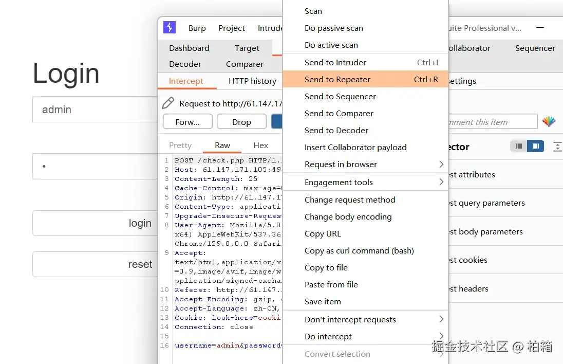Click the Burp Suite lightning logo icon
Viewport: 563px width, 364px height.
pos(170,27)
